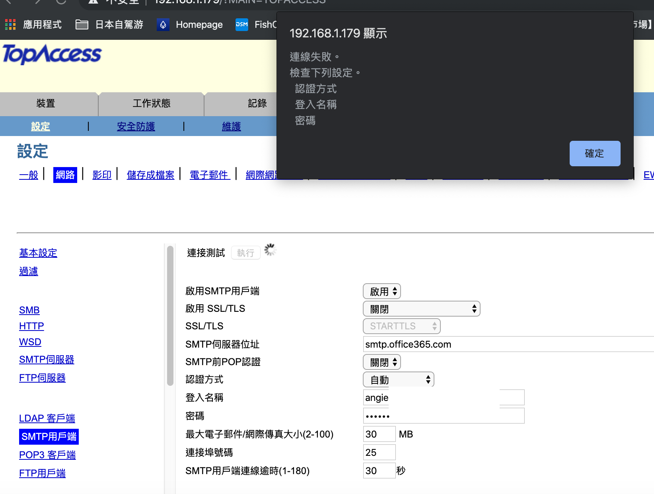Open the 基本設定 sidebar link
The width and height of the screenshot is (654, 494).
[x=38, y=253]
